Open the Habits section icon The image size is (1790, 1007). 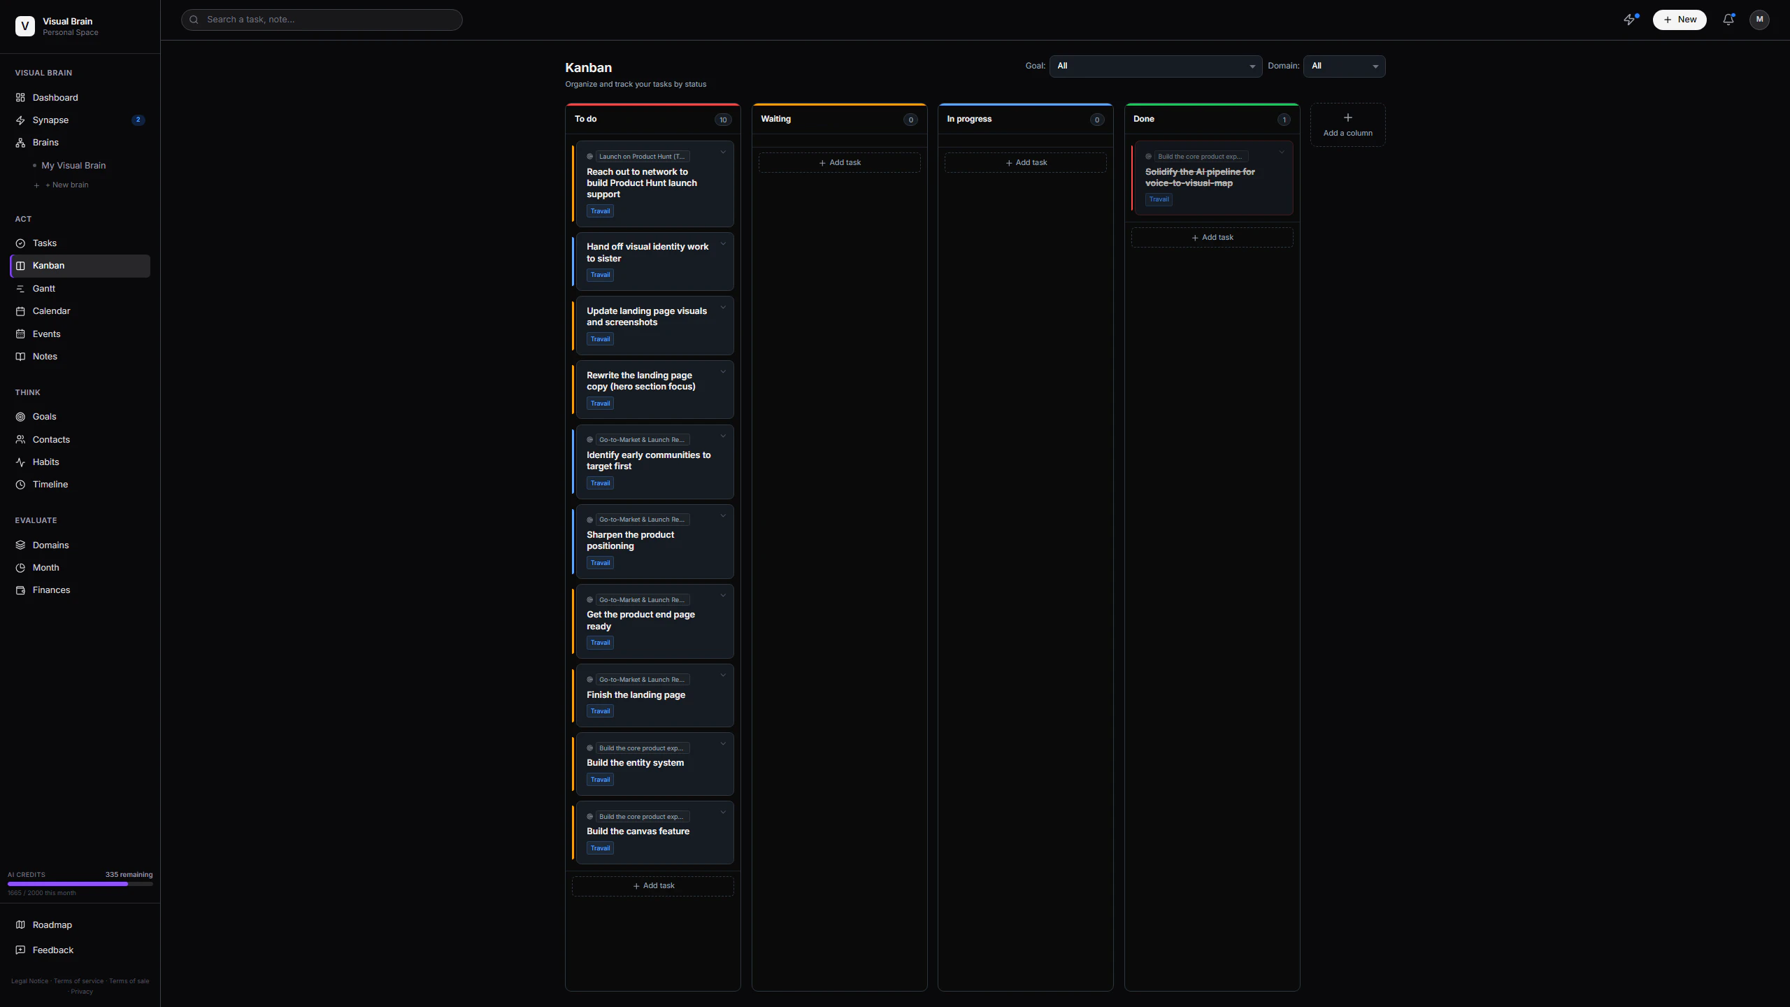20,462
